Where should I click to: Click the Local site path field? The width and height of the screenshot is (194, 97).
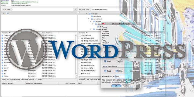click(43, 9)
